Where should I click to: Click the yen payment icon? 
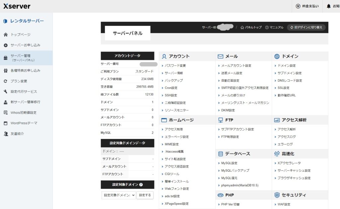pos(298,6)
